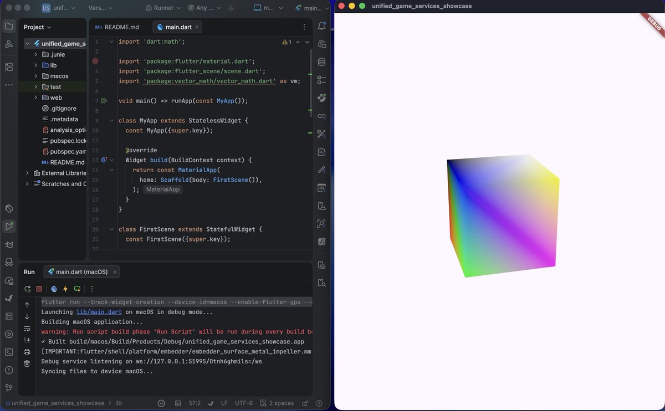Screen dimensions: 665x411
Task: Open the Runner target dropdown
Action: (163, 8)
